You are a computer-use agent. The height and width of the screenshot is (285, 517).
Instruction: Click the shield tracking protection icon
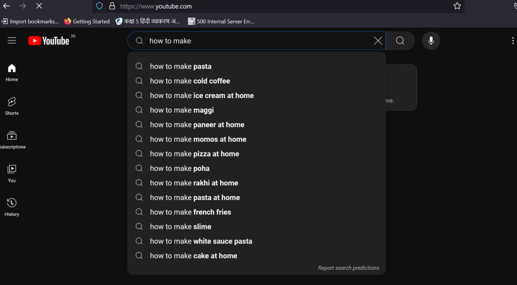click(x=99, y=6)
